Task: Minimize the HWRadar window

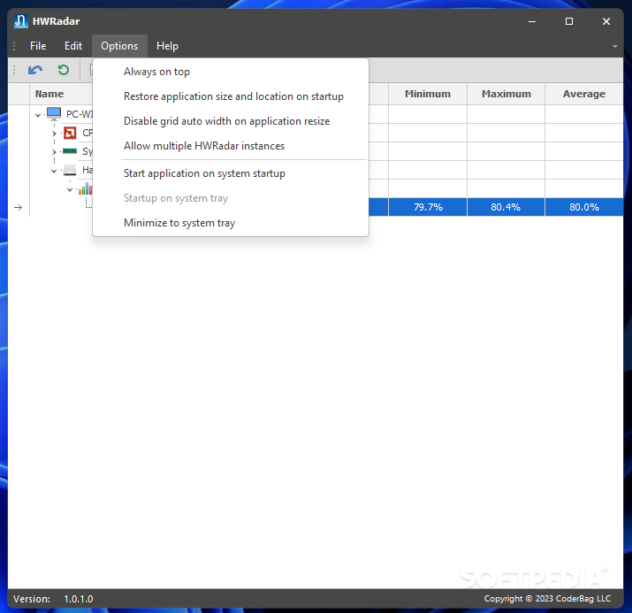Action: click(x=532, y=21)
